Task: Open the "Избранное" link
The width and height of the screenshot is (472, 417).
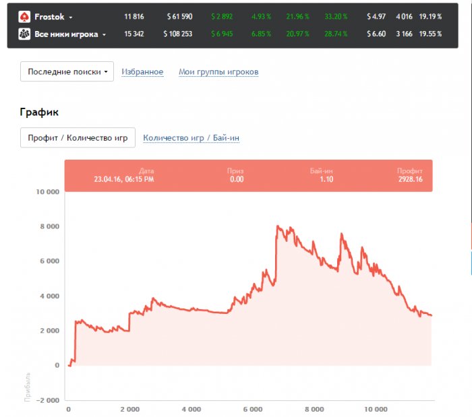Action: (142, 72)
